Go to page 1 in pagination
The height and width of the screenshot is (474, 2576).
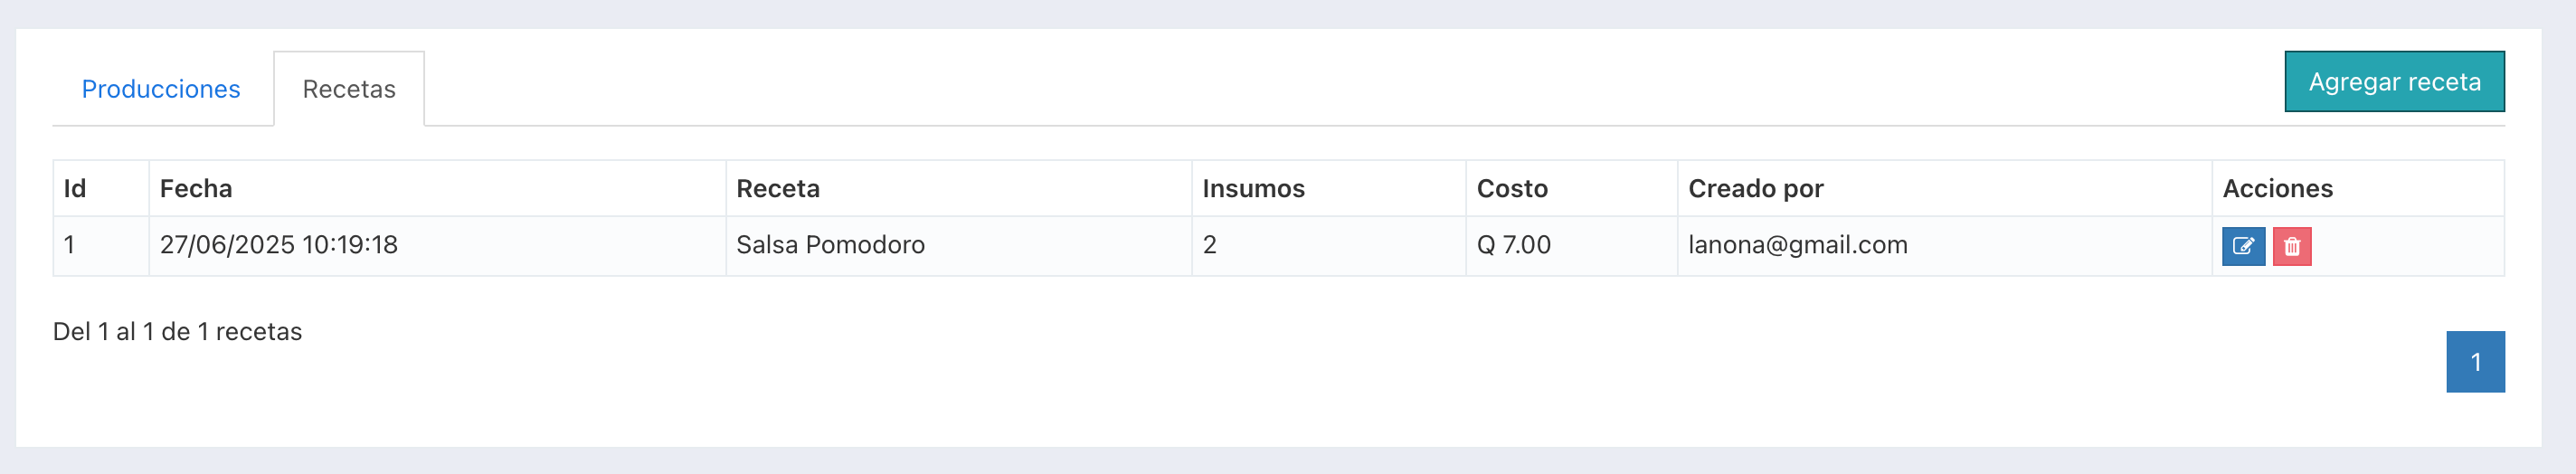click(x=2475, y=362)
